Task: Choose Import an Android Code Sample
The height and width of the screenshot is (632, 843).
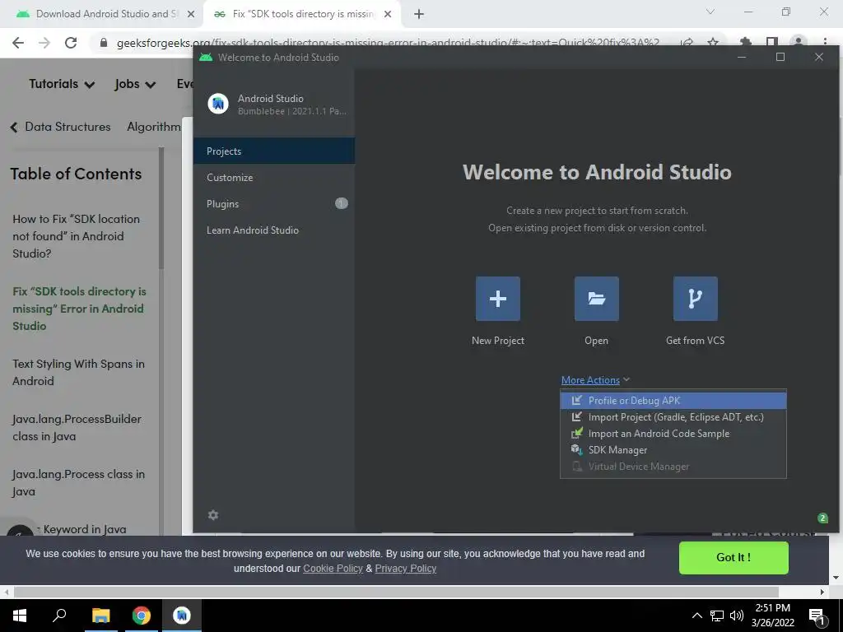Action: point(673,433)
